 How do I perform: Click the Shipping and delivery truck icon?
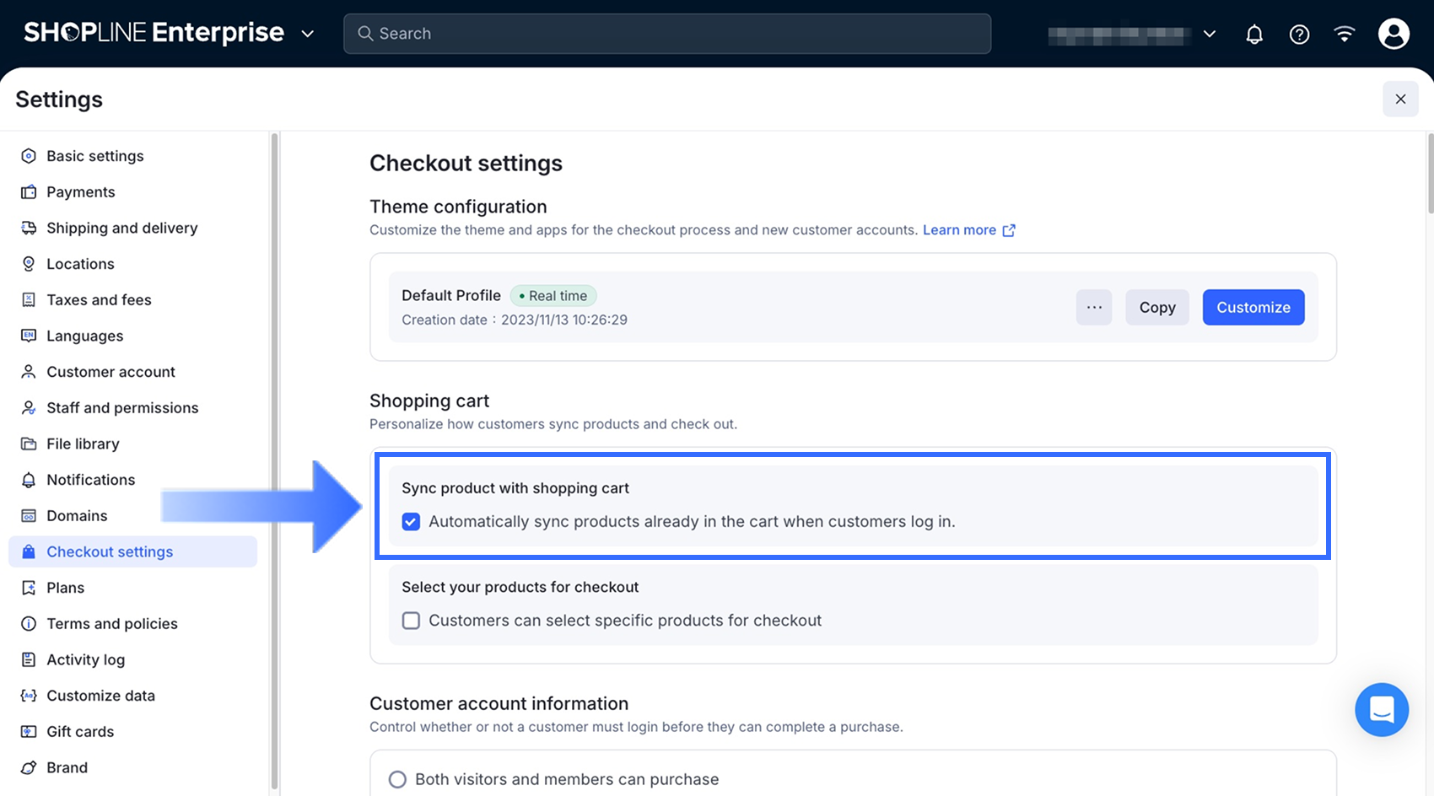coord(29,229)
